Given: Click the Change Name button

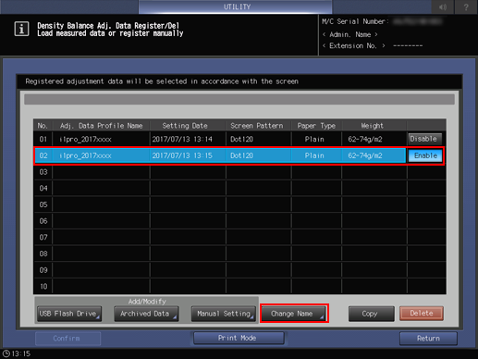Looking at the screenshot, I should click(x=294, y=314).
